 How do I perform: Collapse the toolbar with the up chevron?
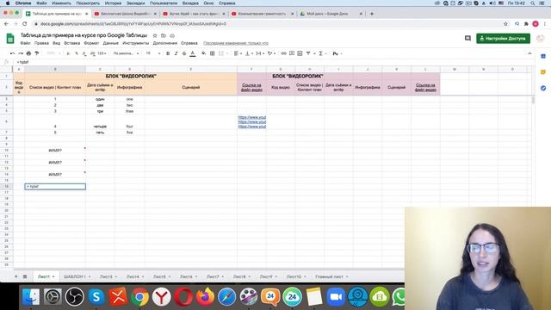[529, 53]
